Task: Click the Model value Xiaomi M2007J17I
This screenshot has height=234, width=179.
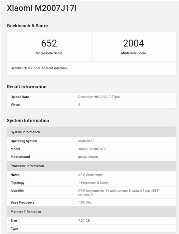Action: click(92, 149)
